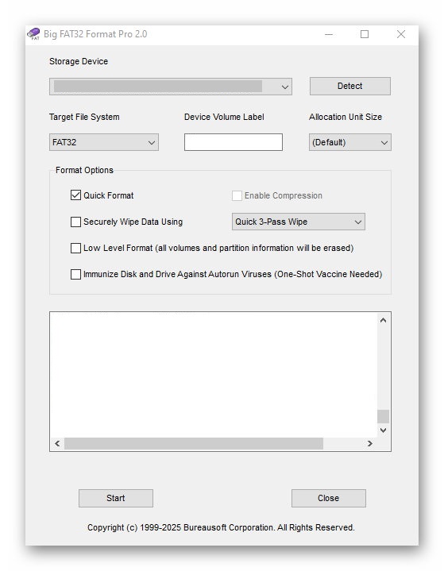Enable Immunize Disk Against Autorun Viruses
Screen dimensions: 444x571
[x=75, y=274]
